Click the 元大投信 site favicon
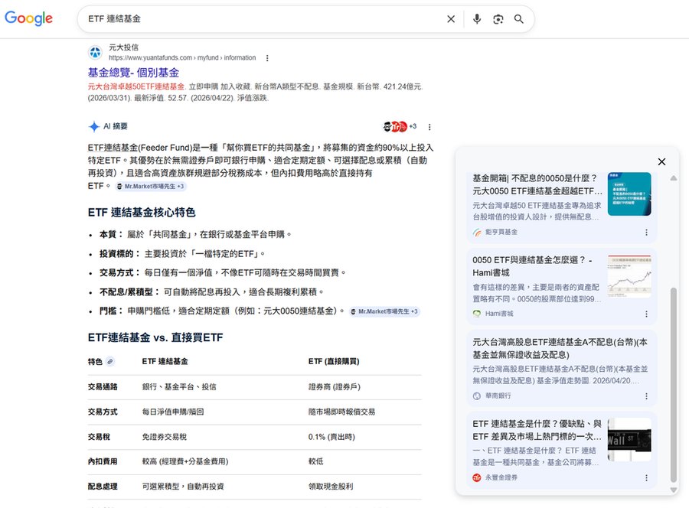Viewport: 689px width, 508px height. 95,52
